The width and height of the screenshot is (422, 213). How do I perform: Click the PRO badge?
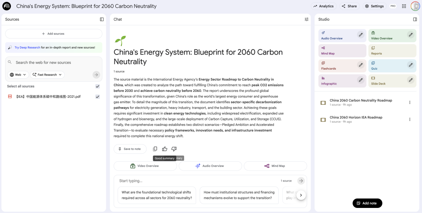(x=393, y=6)
